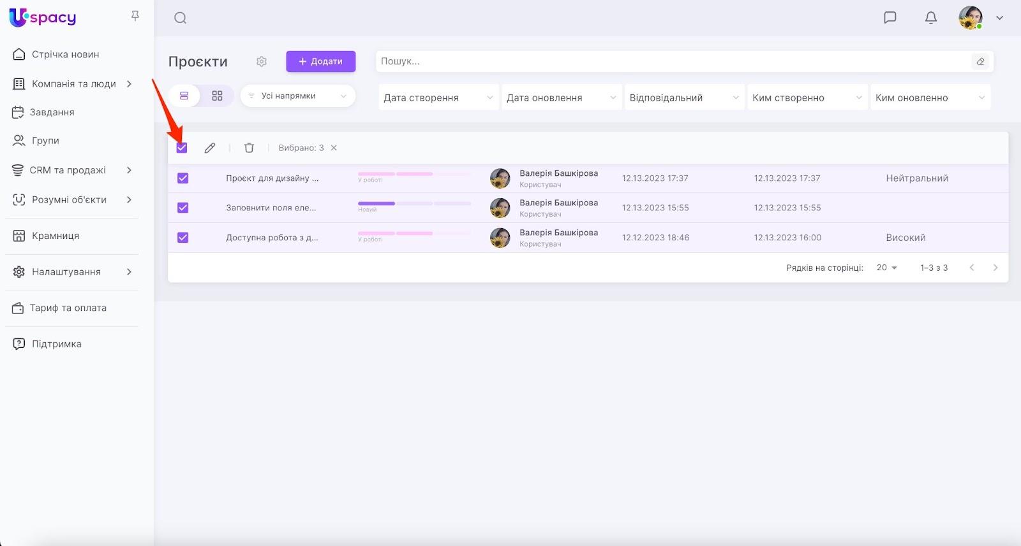Screen dimensions: 1021x546
Task: Open Projects settings gear icon
Action: pyautogui.click(x=262, y=62)
